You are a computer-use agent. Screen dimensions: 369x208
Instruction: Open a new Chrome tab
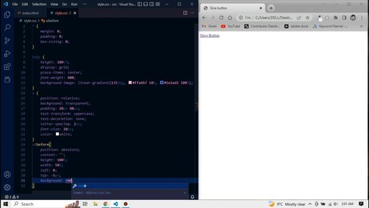click(x=271, y=8)
